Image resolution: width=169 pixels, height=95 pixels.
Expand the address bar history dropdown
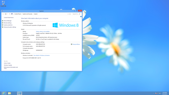(x=68, y=14)
